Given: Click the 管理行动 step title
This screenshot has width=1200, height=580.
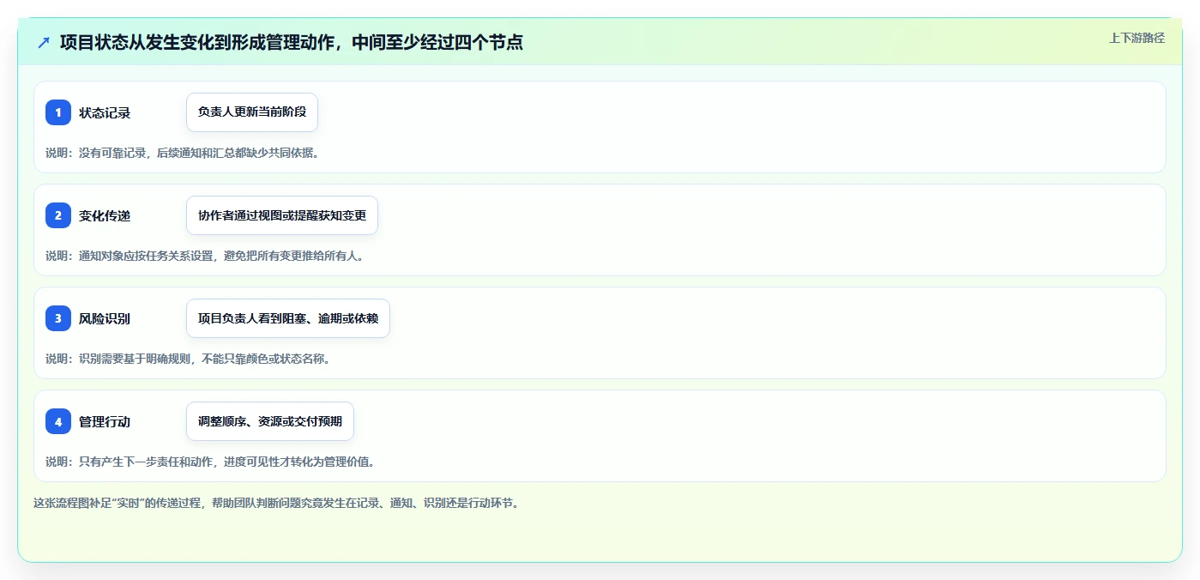Looking at the screenshot, I should click(x=105, y=421).
